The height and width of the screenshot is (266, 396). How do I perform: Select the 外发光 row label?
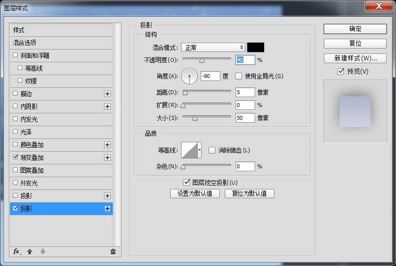point(29,183)
